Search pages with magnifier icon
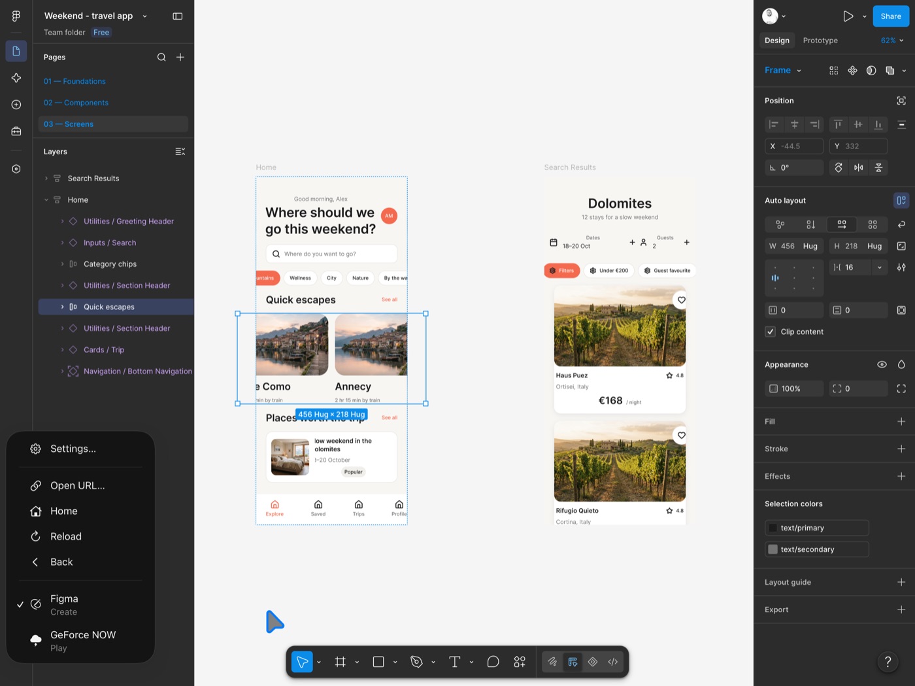915x686 pixels. click(161, 58)
